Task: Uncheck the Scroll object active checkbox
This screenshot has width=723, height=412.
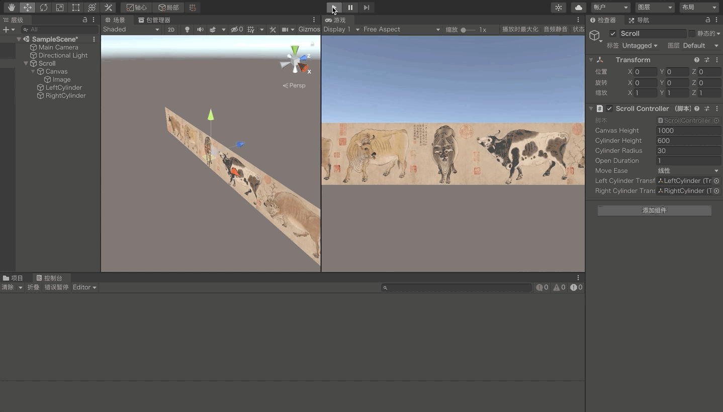Action: (x=612, y=34)
